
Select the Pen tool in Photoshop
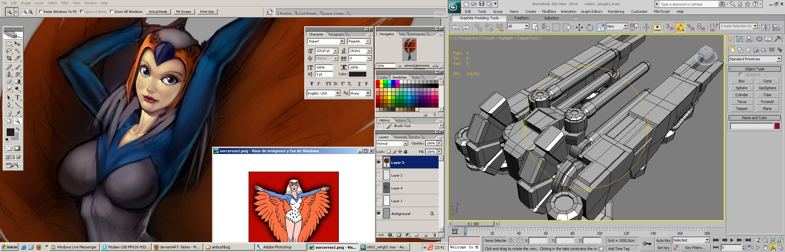point(9,105)
